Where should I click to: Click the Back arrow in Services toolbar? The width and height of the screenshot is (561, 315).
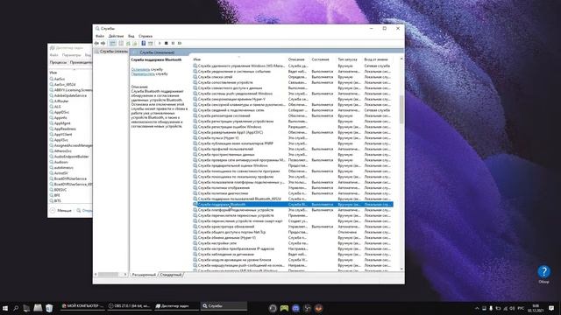[x=96, y=43]
